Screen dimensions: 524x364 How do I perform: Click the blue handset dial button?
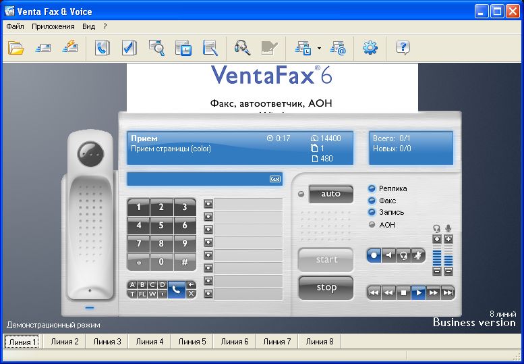click(176, 290)
